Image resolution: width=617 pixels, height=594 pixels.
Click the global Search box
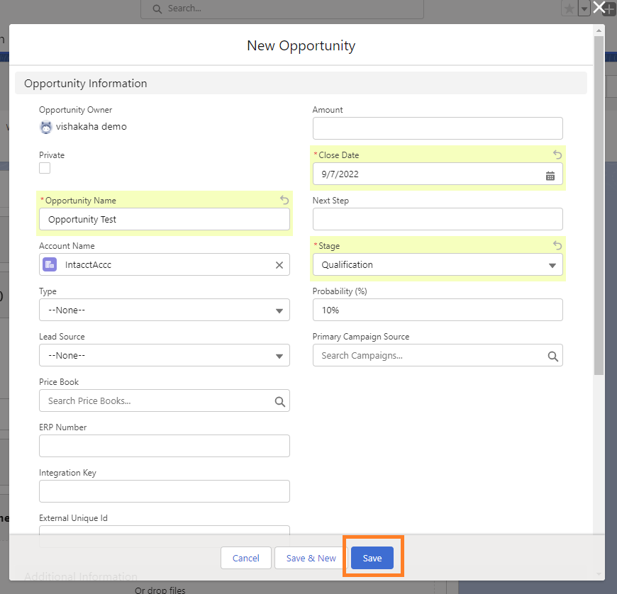[282, 9]
